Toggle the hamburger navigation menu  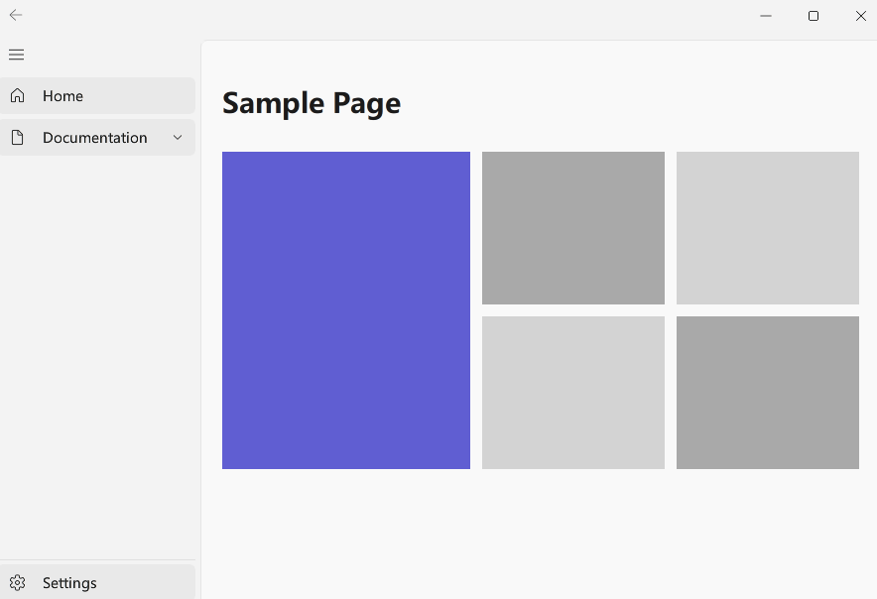(16, 55)
